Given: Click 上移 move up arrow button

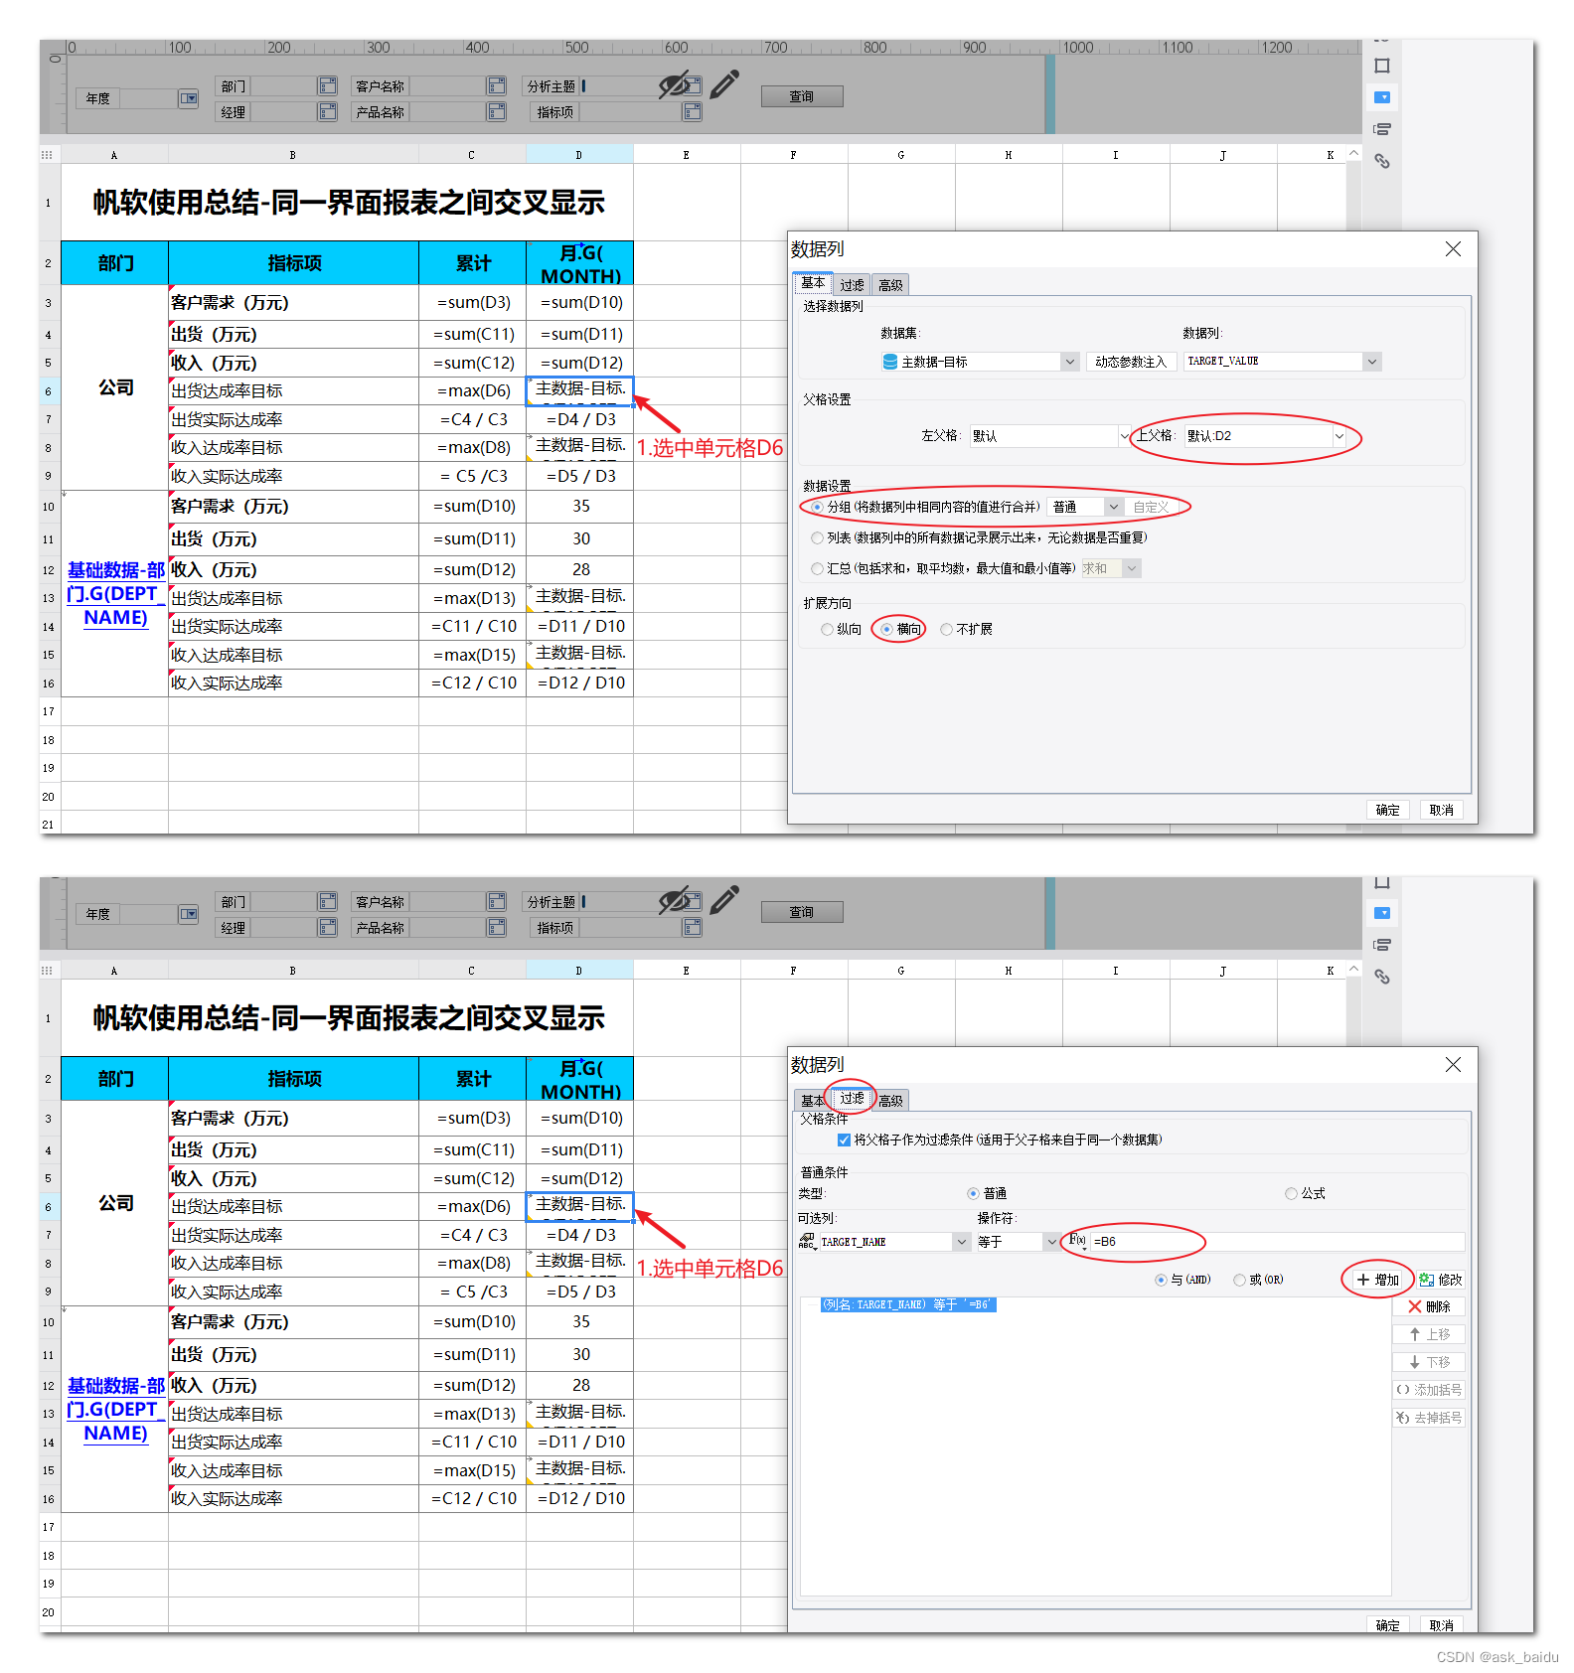Looking at the screenshot, I should click(x=1429, y=1334).
